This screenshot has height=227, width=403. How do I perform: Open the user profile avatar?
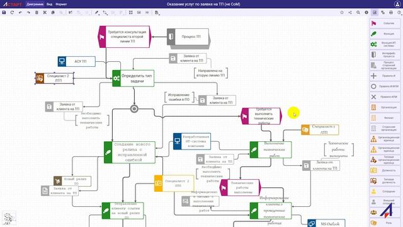[x=397, y=4]
